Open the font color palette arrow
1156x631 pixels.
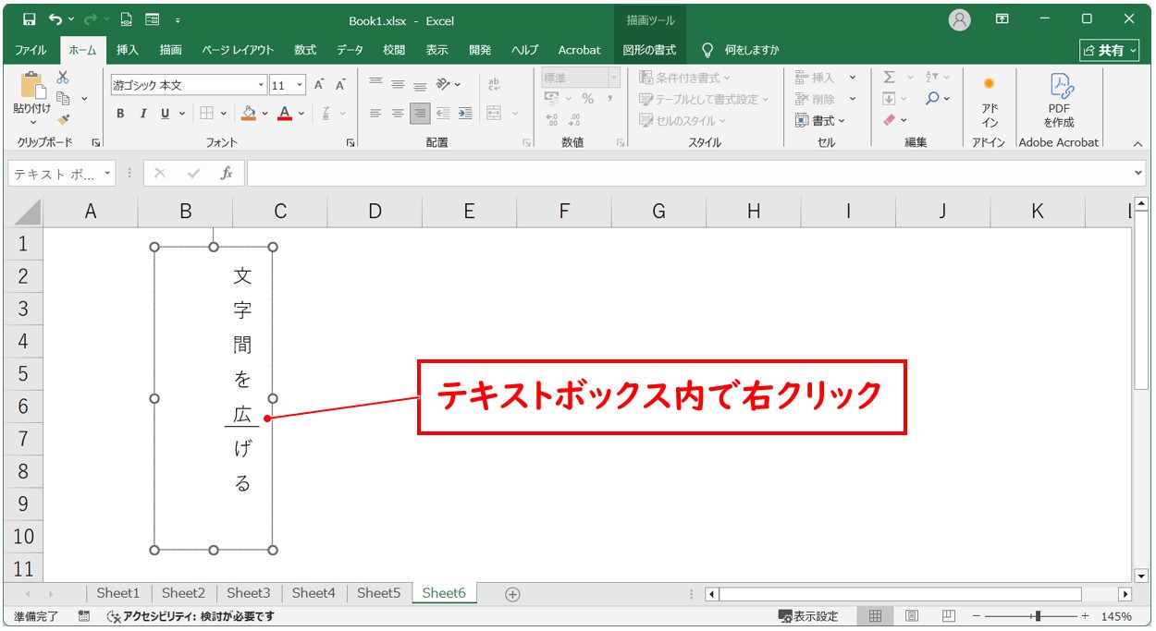click(301, 114)
